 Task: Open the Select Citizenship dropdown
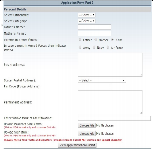pyautogui.click(x=86, y=15)
